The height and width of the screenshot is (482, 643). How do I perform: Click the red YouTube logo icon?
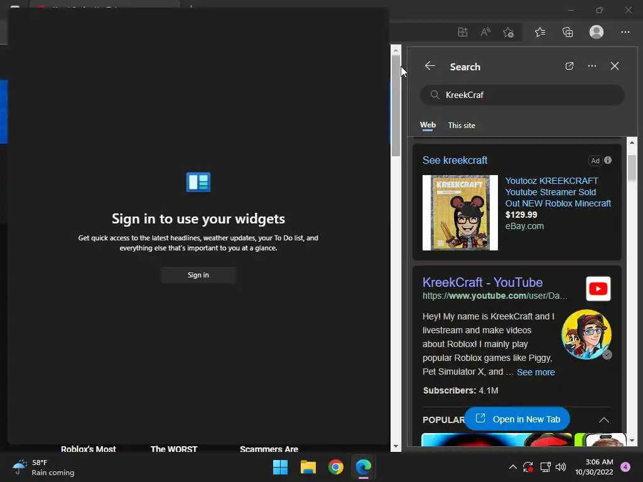(x=598, y=289)
